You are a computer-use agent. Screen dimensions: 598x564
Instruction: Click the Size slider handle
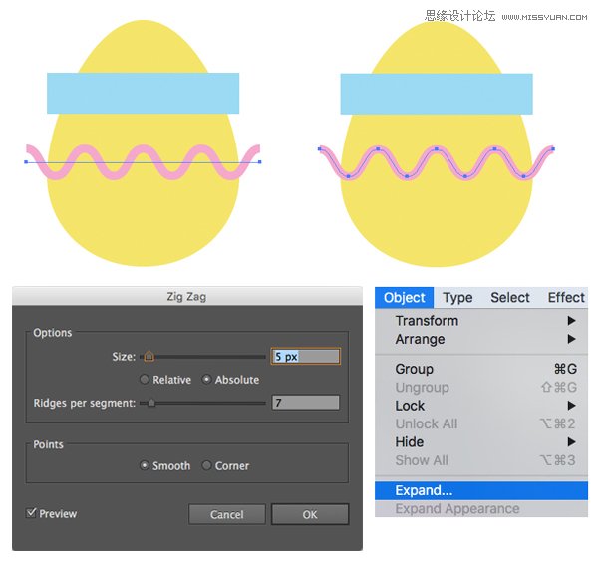point(149,355)
